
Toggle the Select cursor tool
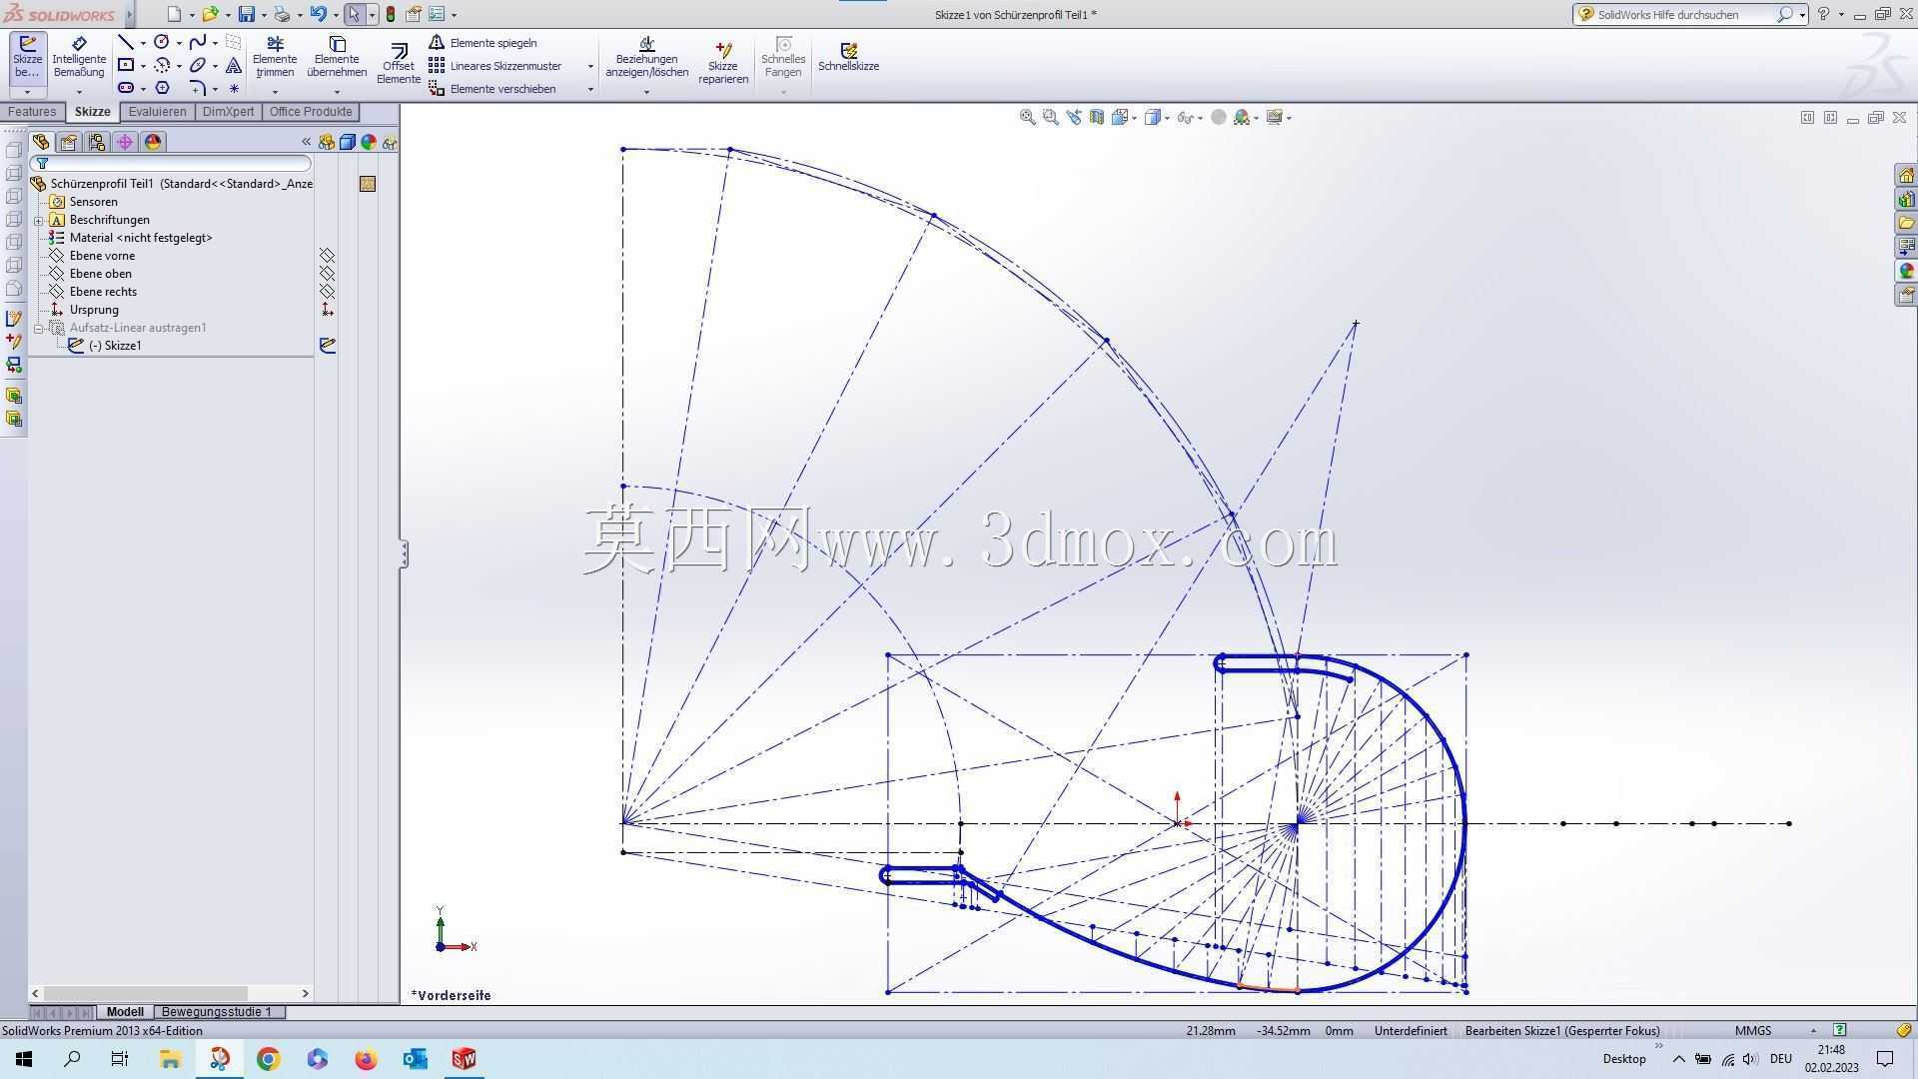click(x=354, y=14)
